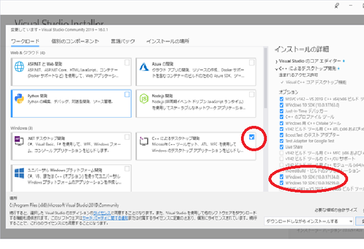This screenshot has width=364, height=249.
Task: Select the ワークロード tab
Action: (25, 41)
